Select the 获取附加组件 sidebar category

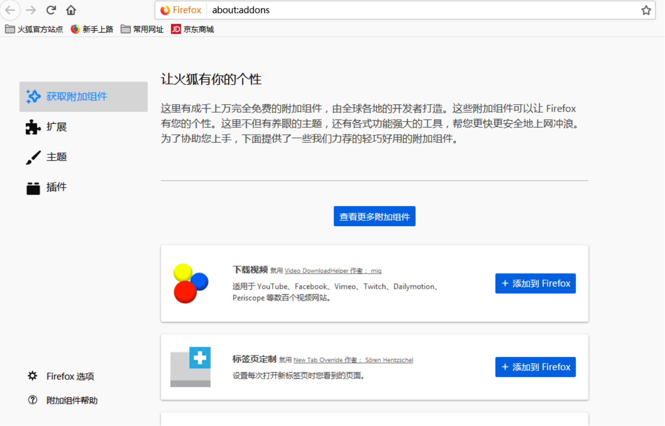click(84, 97)
